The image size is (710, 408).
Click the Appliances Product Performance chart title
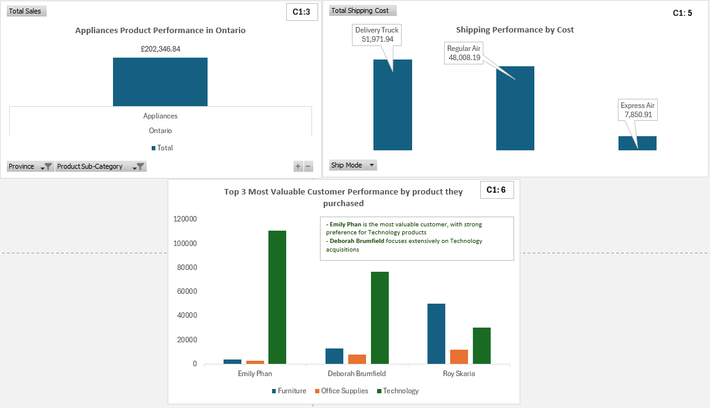click(160, 30)
